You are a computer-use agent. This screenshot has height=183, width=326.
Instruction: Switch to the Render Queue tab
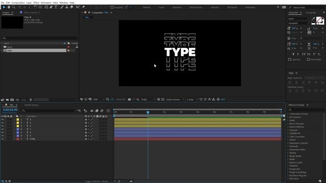(32, 105)
